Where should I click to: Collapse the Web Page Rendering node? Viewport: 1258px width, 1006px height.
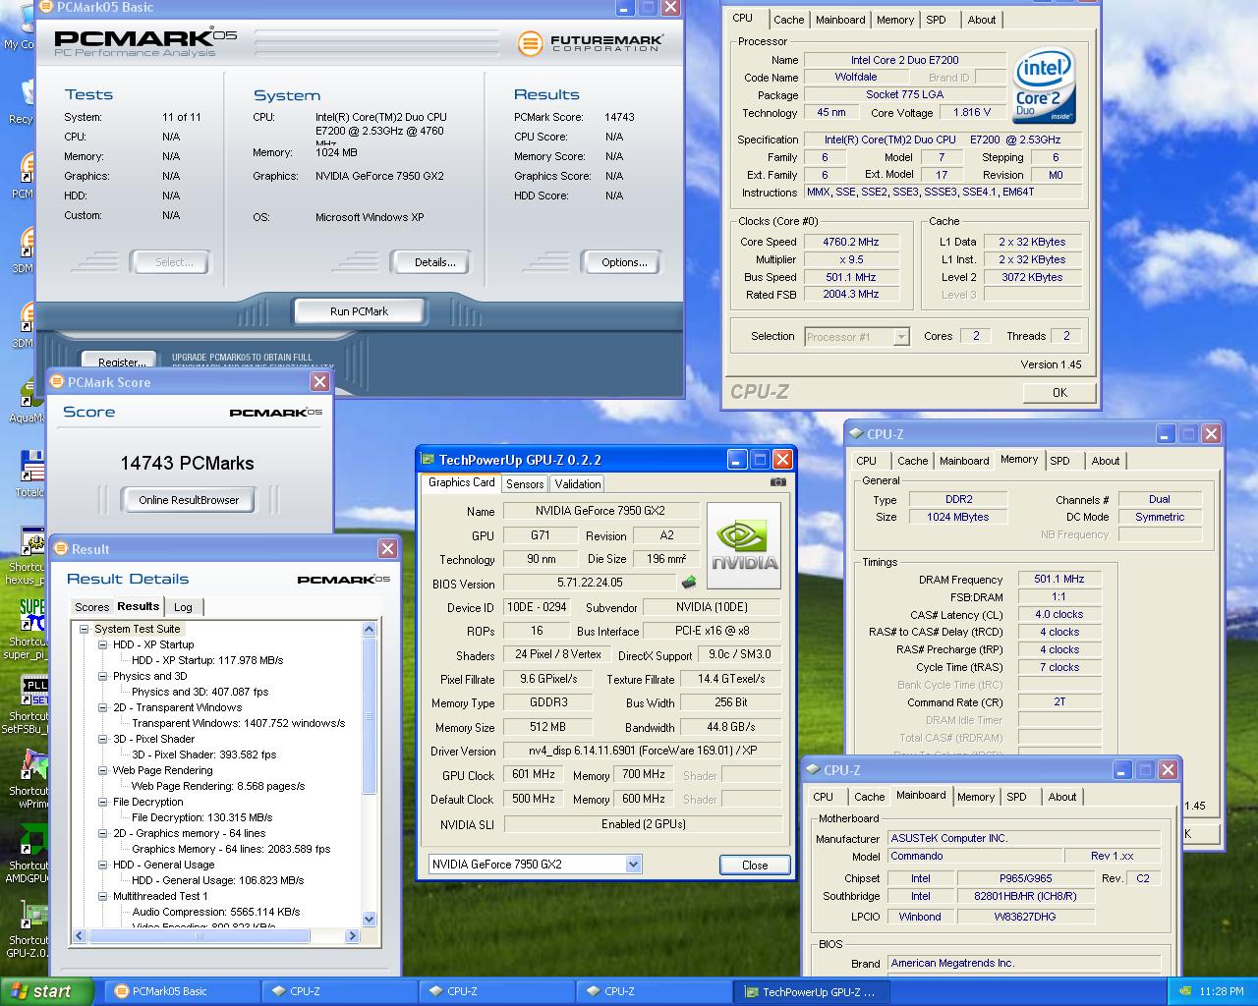pyautogui.click(x=103, y=770)
